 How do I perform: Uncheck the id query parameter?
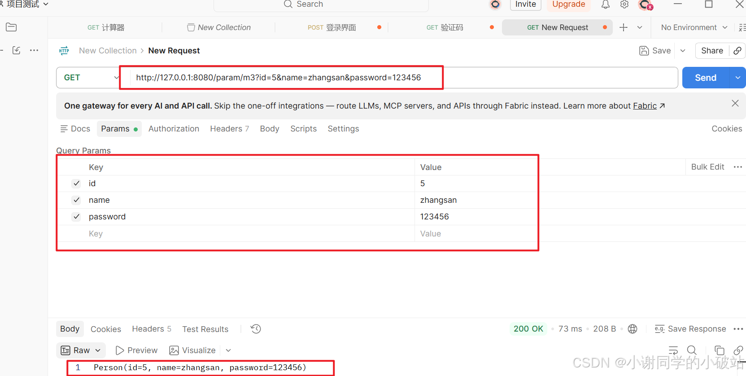click(x=76, y=184)
